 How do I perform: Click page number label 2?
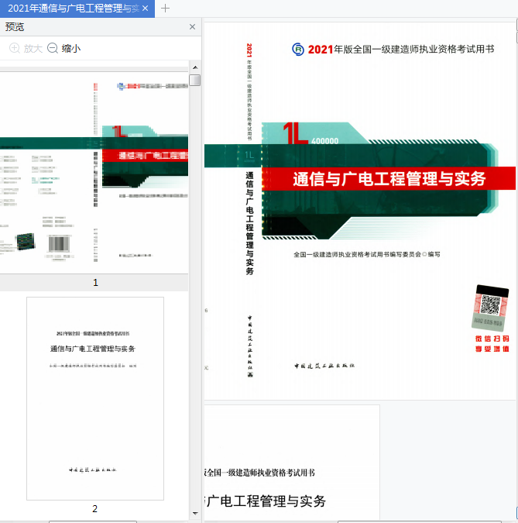pos(94,508)
